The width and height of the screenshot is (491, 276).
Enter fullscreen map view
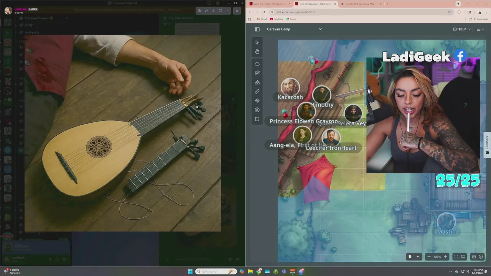click(456, 256)
